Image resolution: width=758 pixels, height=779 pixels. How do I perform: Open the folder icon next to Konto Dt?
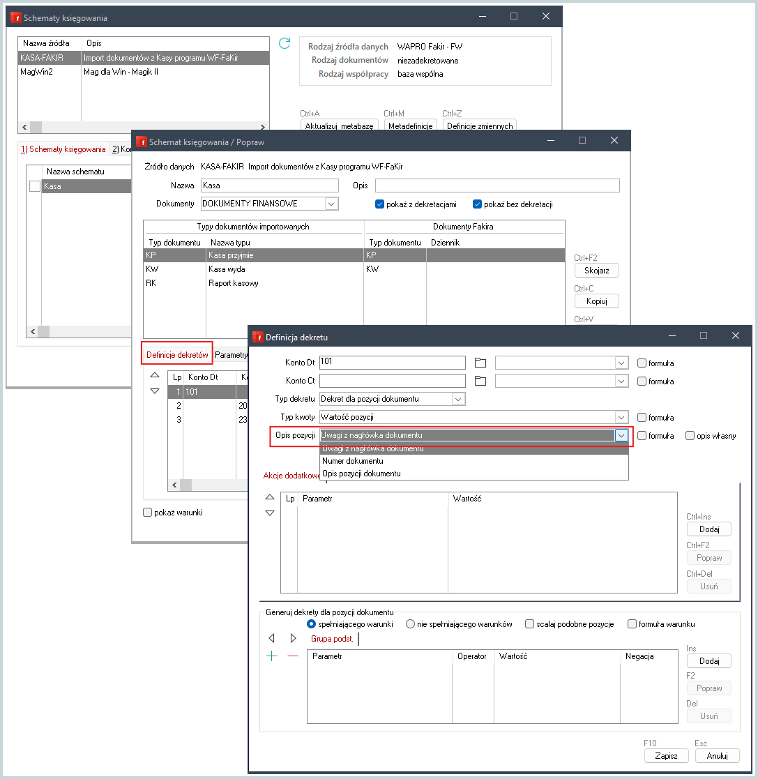480,363
